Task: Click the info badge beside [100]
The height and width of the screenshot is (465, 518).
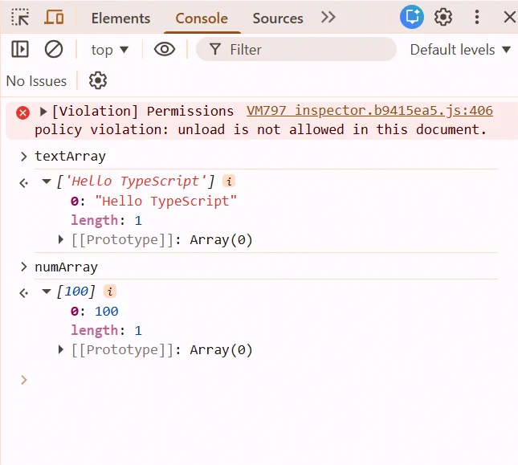Action: pos(110,292)
